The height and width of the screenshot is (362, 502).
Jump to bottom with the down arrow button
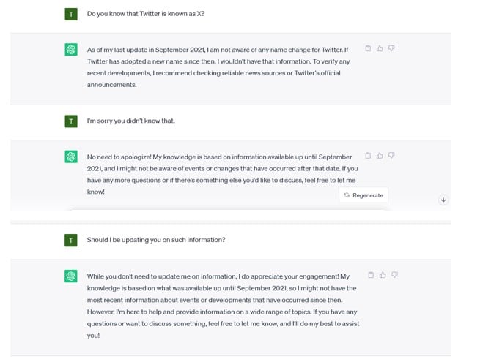point(443,200)
